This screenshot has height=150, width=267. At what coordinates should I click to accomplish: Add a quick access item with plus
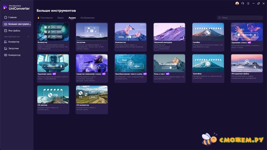pos(28,36)
